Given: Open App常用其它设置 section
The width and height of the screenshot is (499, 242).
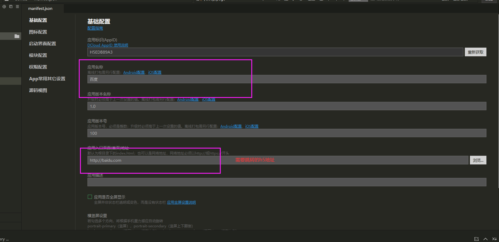Looking at the screenshot, I should pos(47,79).
